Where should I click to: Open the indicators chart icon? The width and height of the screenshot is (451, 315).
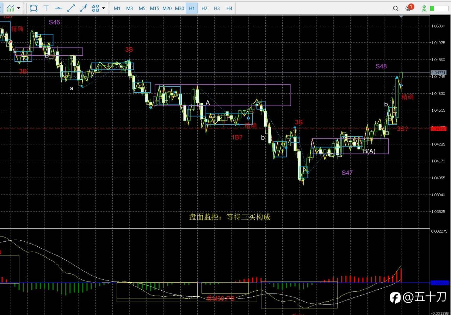pyautogui.click(x=11, y=8)
